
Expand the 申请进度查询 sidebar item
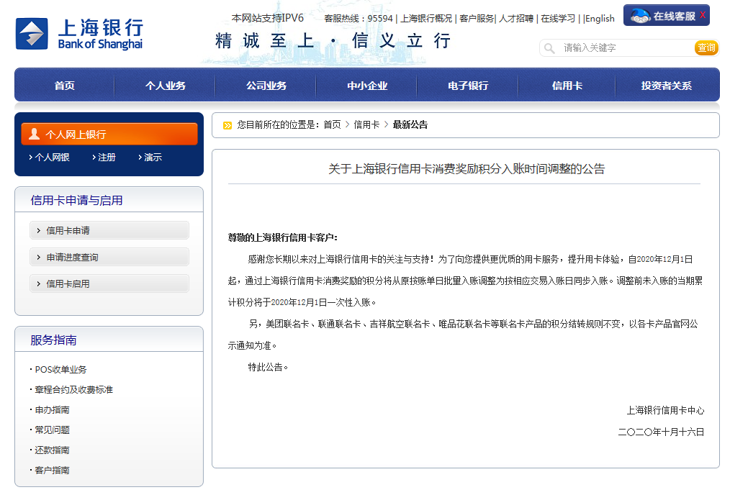(109, 257)
